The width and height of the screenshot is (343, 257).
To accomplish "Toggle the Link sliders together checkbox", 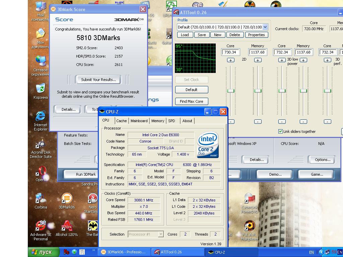I will click(x=280, y=131).
